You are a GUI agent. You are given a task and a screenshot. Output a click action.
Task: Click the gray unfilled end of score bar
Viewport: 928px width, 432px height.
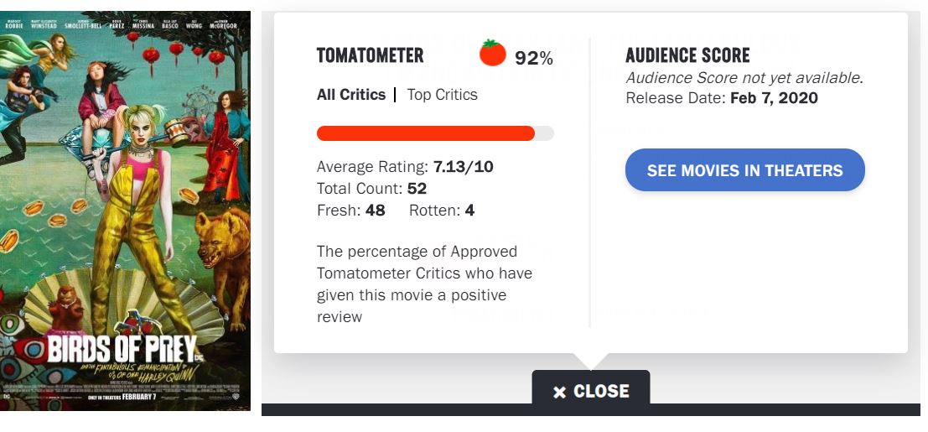coord(544,133)
